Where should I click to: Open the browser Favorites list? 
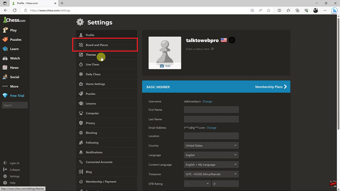point(288,10)
